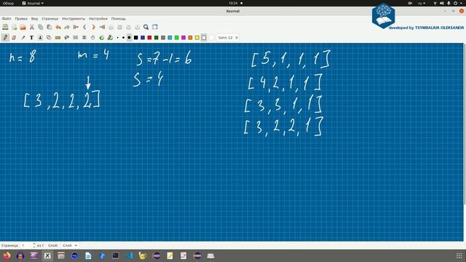Choose fine pen thickness
Image resolution: width=466 pixels, height=262 pixels.
tap(118, 38)
